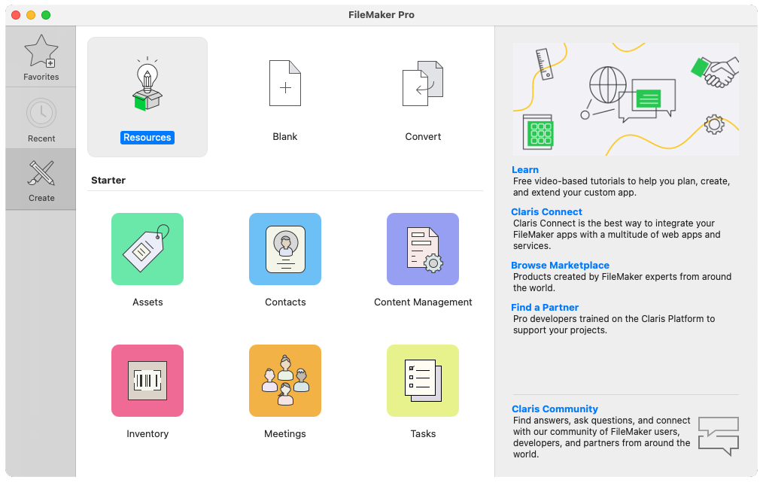Minimize the FileMaker Pro window
766x483 pixels.
[31, 15]
